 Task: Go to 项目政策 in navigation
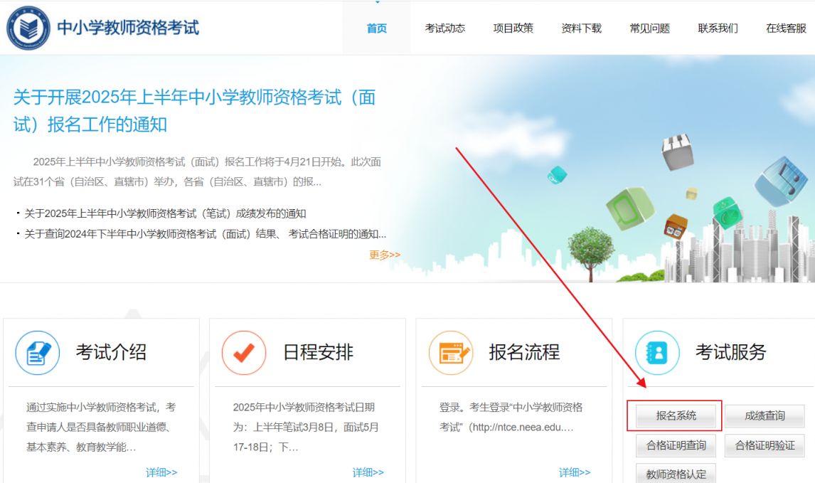(513, 28)
